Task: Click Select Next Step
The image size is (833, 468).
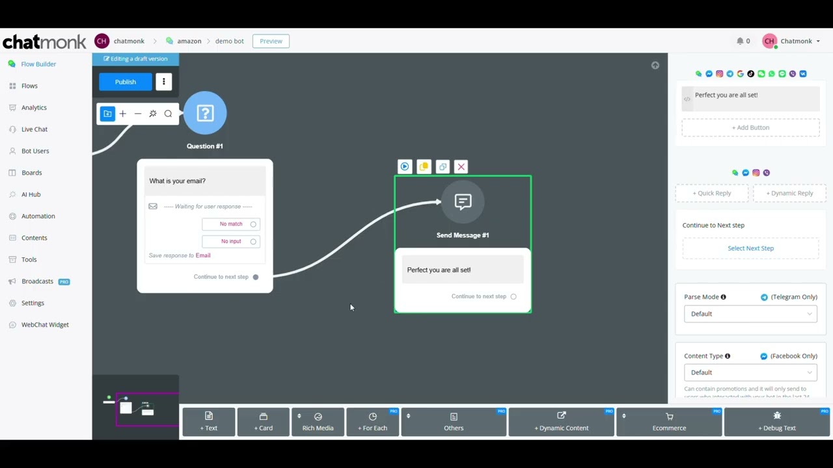Action: tap(750, 248)
